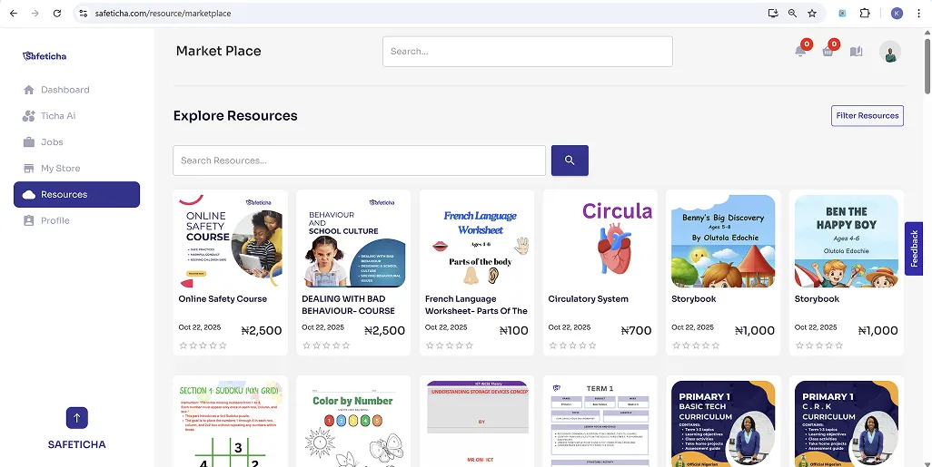
Task: Open Primary 1 Basic Tech Curriculum thumbnail
Action: click(x=723, y=423)
